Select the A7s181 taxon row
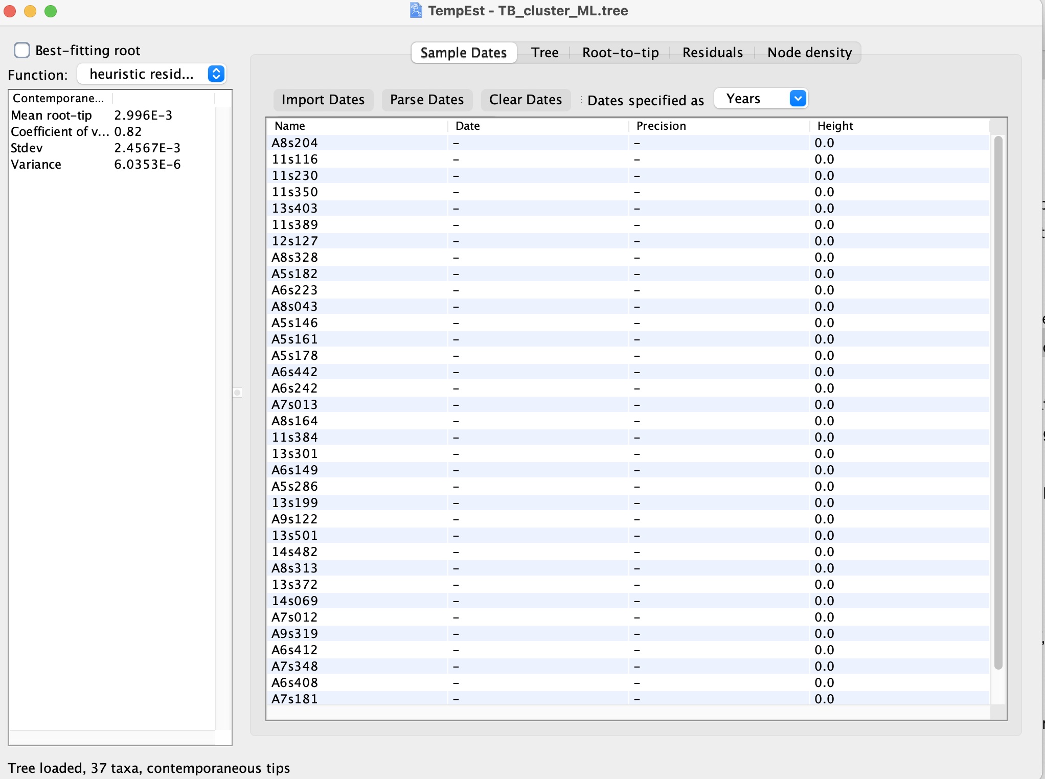This screenshot has width=1045, height=779. [628, 699]
